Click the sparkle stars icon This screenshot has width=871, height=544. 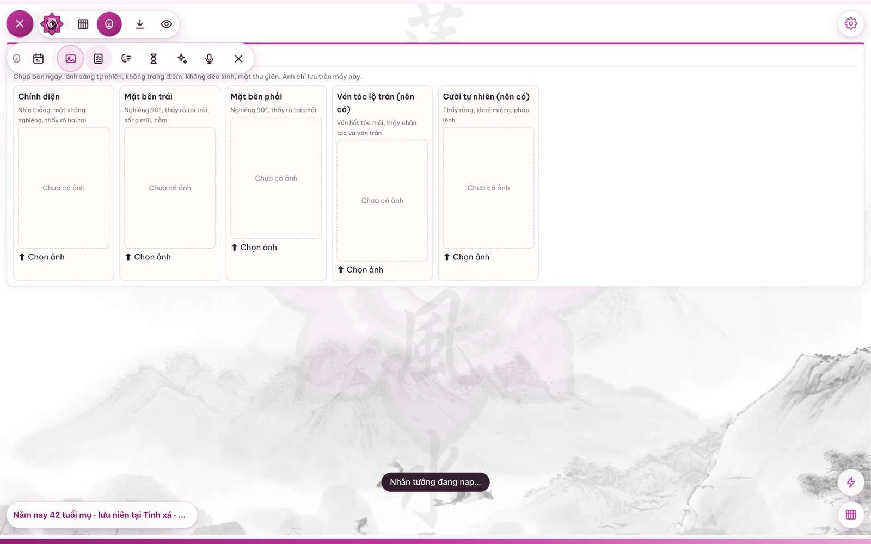pos(182,59)
